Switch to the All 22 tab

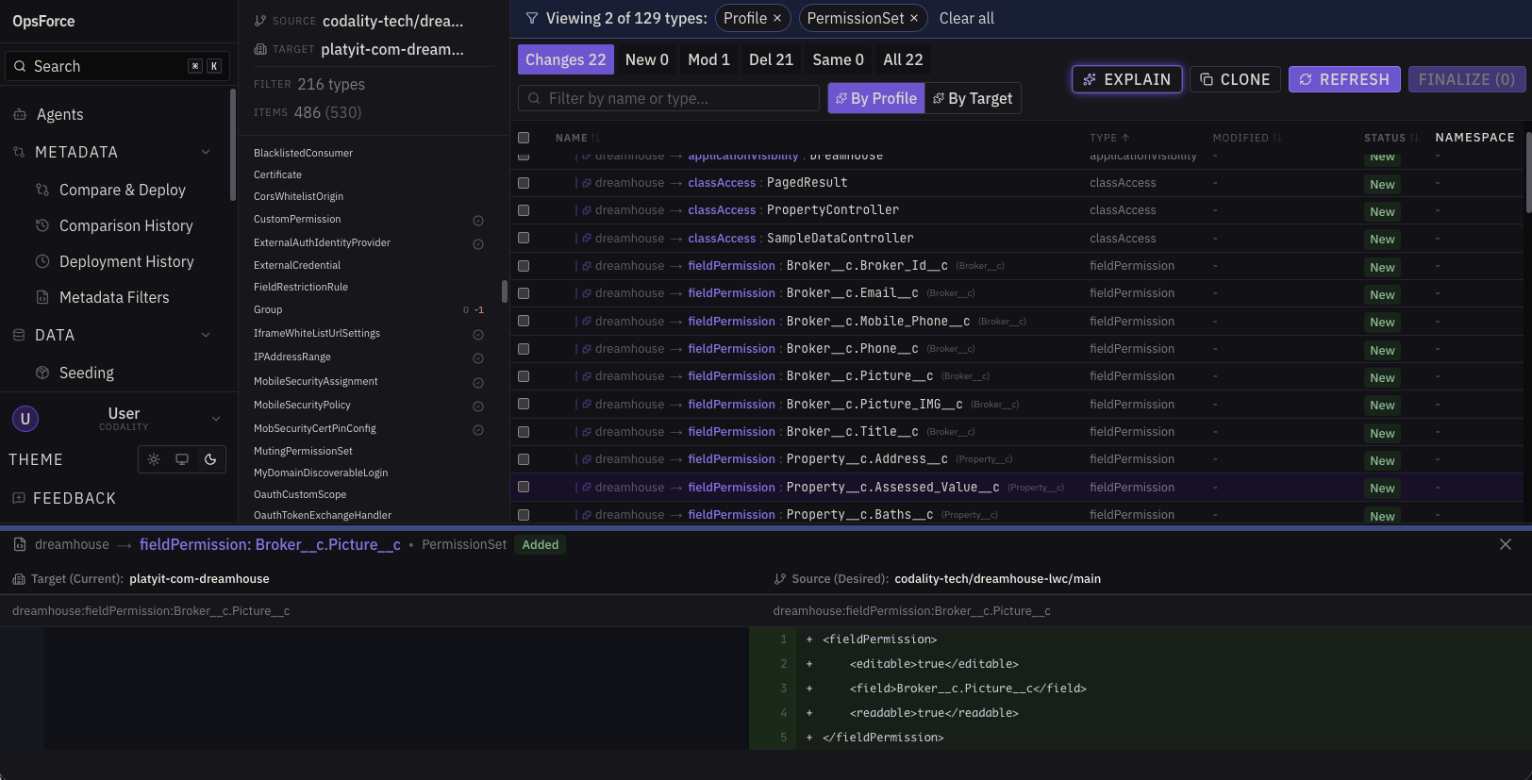click(x=903, y=59)
